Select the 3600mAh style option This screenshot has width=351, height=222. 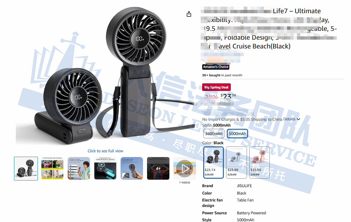click(x=214, y=134)
